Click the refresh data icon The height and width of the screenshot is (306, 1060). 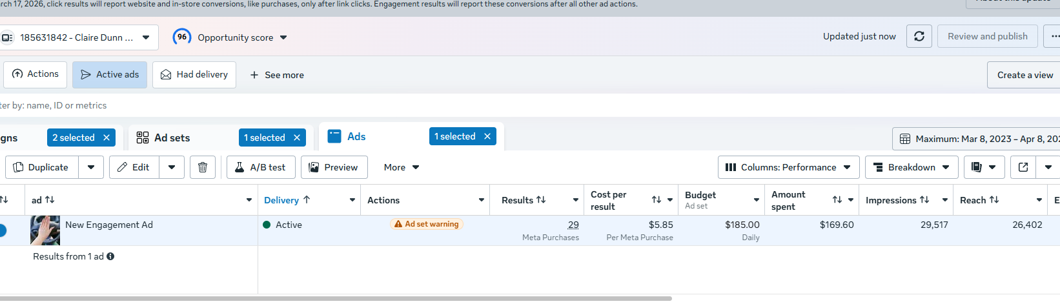point(919,37)
